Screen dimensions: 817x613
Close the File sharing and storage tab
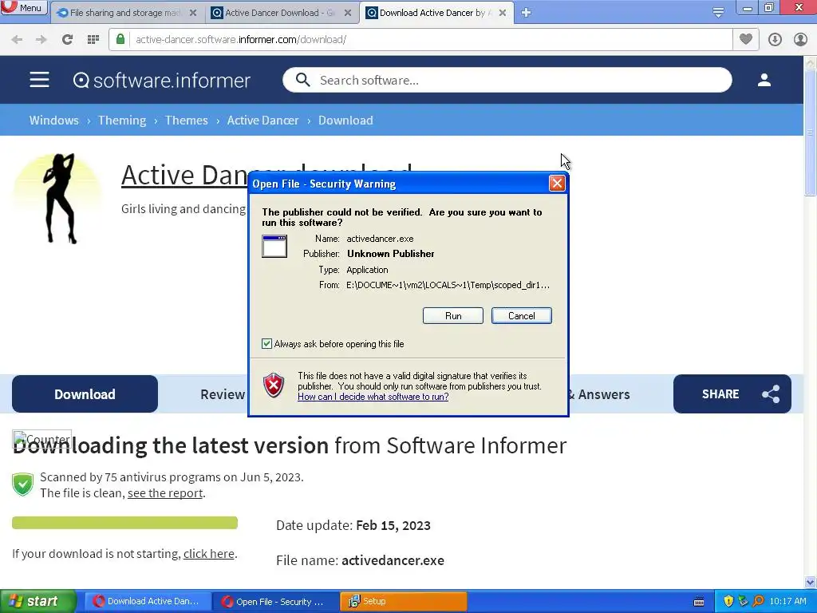point(193,13)
